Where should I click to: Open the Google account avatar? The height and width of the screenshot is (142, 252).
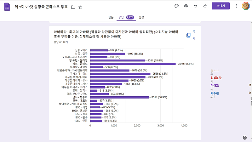tap(246, 6)
